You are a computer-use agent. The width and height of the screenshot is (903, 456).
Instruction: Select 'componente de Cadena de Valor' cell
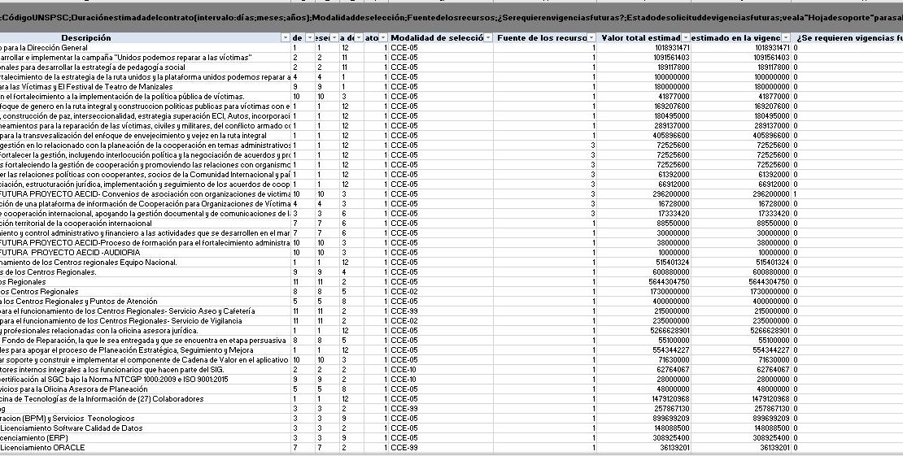click(x=145, y=360)
